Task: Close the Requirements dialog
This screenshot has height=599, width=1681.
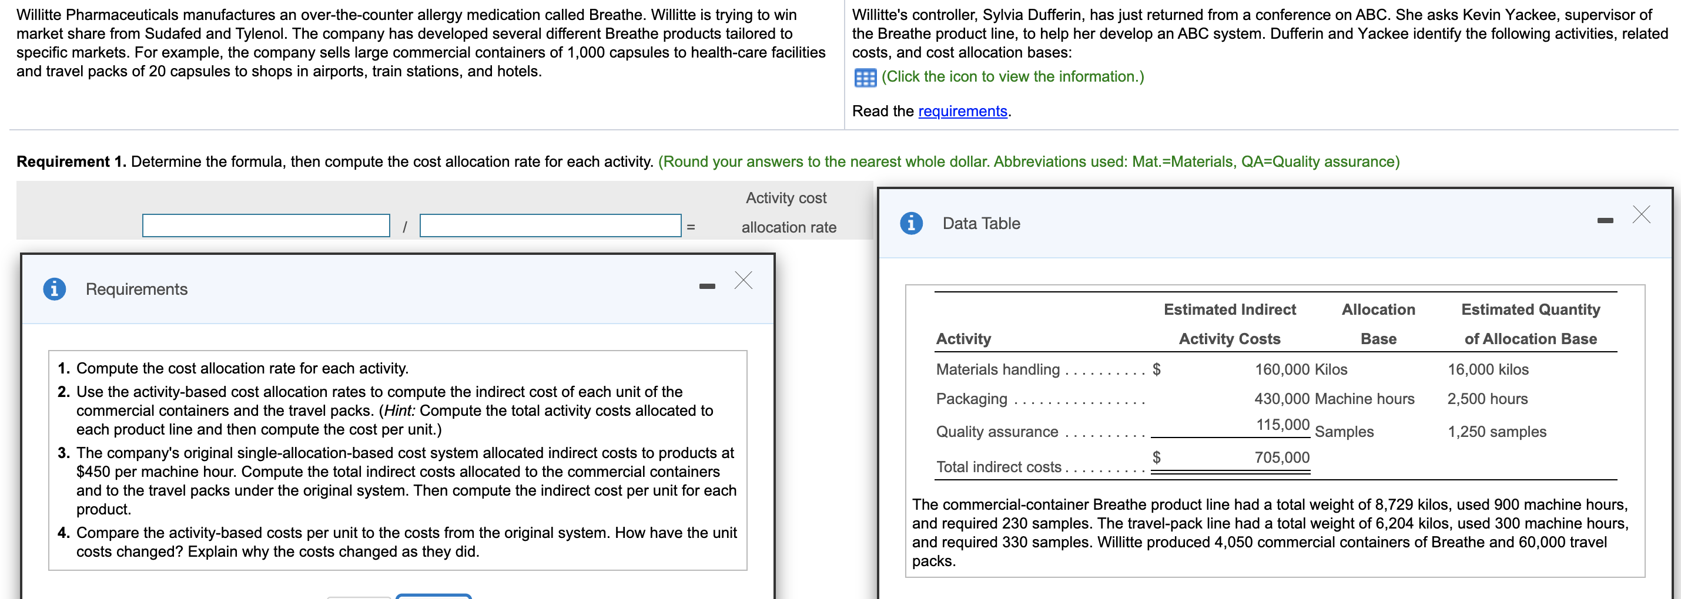Action: coord(744,280)
